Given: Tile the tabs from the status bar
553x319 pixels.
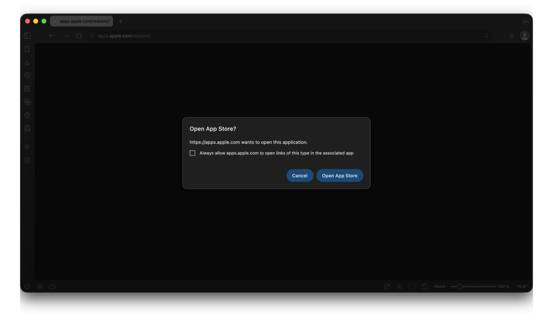Looking at the screenshot, I should point(412,287).
